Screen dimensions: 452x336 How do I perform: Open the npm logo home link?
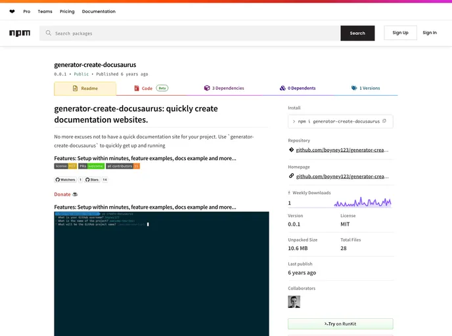point(20,33)
